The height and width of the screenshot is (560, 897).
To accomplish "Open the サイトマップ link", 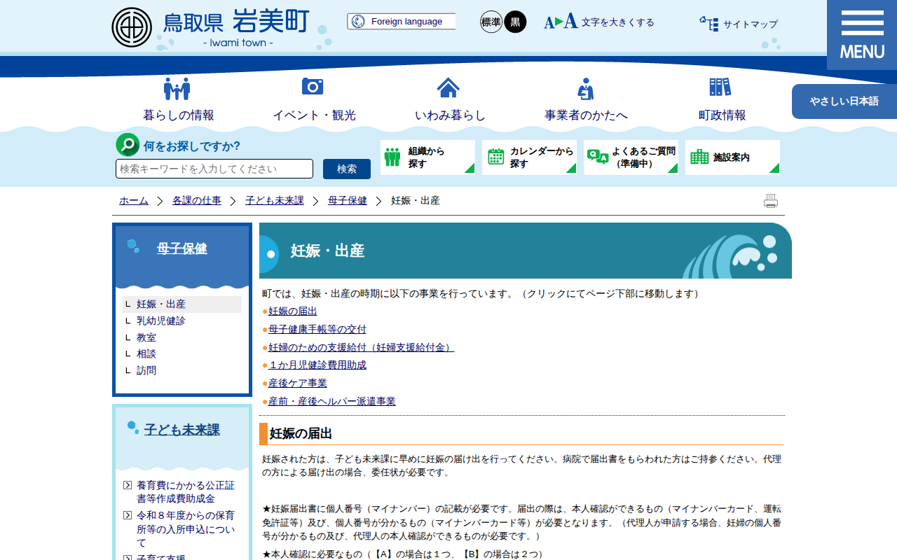I will coord(751,24).
